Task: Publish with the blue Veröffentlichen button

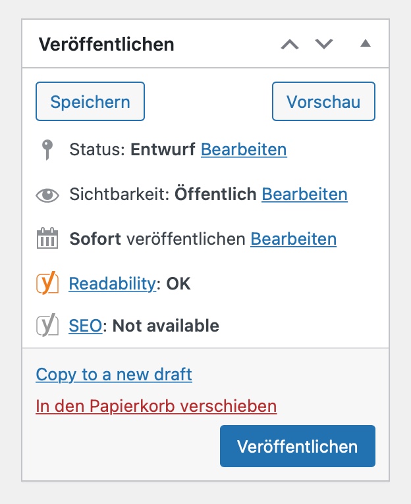Action: coord(298,446)
